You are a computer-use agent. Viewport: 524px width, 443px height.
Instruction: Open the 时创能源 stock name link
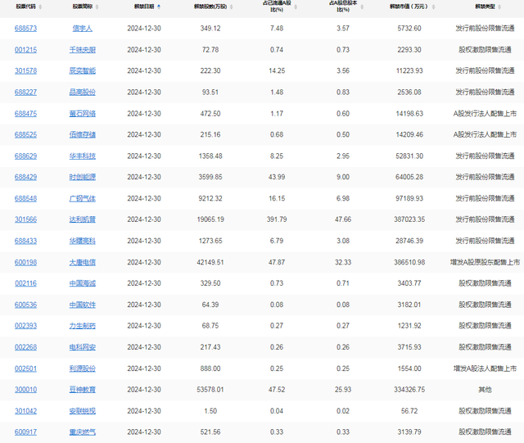tap(83, 177)
